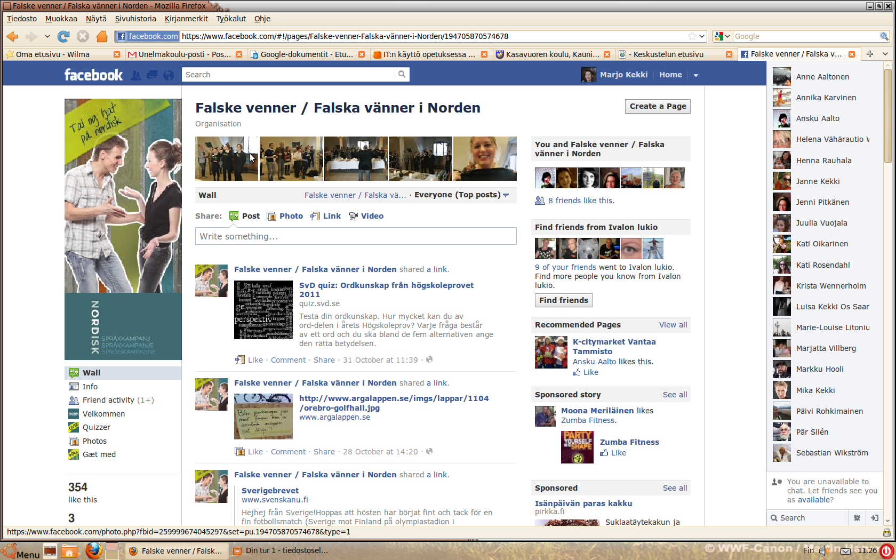This screenshot has width=896, height=560.
Task: Open the Työkalut menu
Action: pyautogui.click(x=231, y=19)
